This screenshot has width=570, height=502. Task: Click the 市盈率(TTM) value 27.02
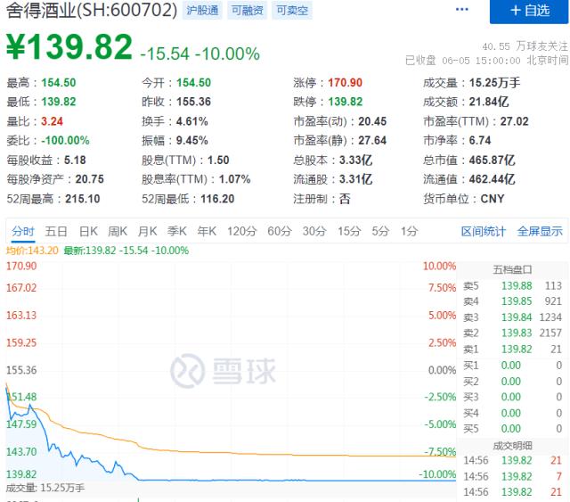pos(515,121)
